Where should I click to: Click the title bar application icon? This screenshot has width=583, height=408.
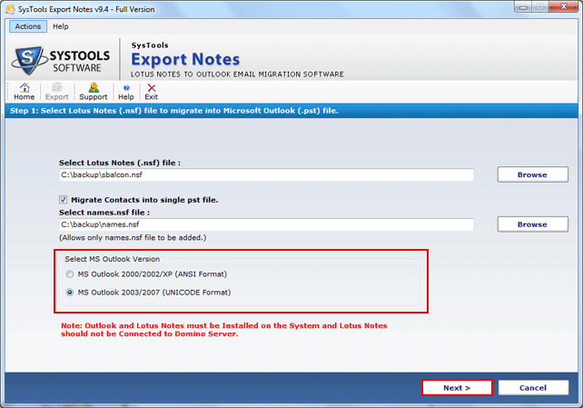click(x=10, y=9)
